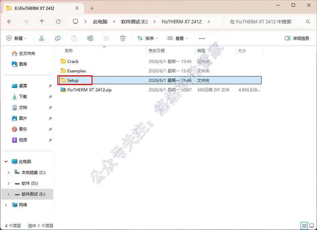
Task: Click FloTHERM XT 2412 breadcrumb segment
Action: (x=182, y=22)
